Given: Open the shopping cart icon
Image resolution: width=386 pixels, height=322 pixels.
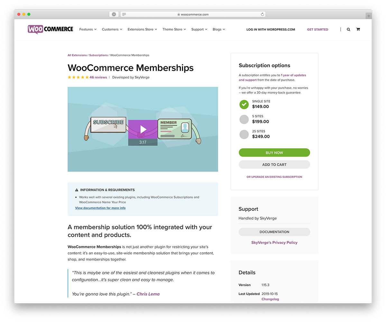Looking at the screenshot, I should [x=358, y=29].
